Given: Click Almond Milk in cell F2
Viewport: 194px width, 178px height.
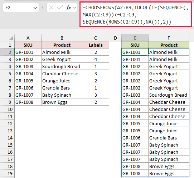Looking at the screenshot, I should (x=169, y=52).
